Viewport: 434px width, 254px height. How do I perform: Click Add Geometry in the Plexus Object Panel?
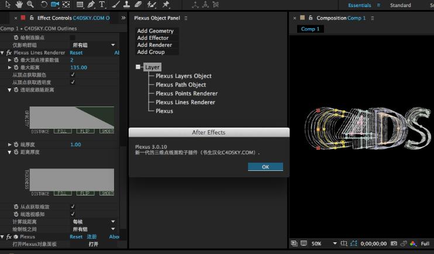click(x=155, y=31)
